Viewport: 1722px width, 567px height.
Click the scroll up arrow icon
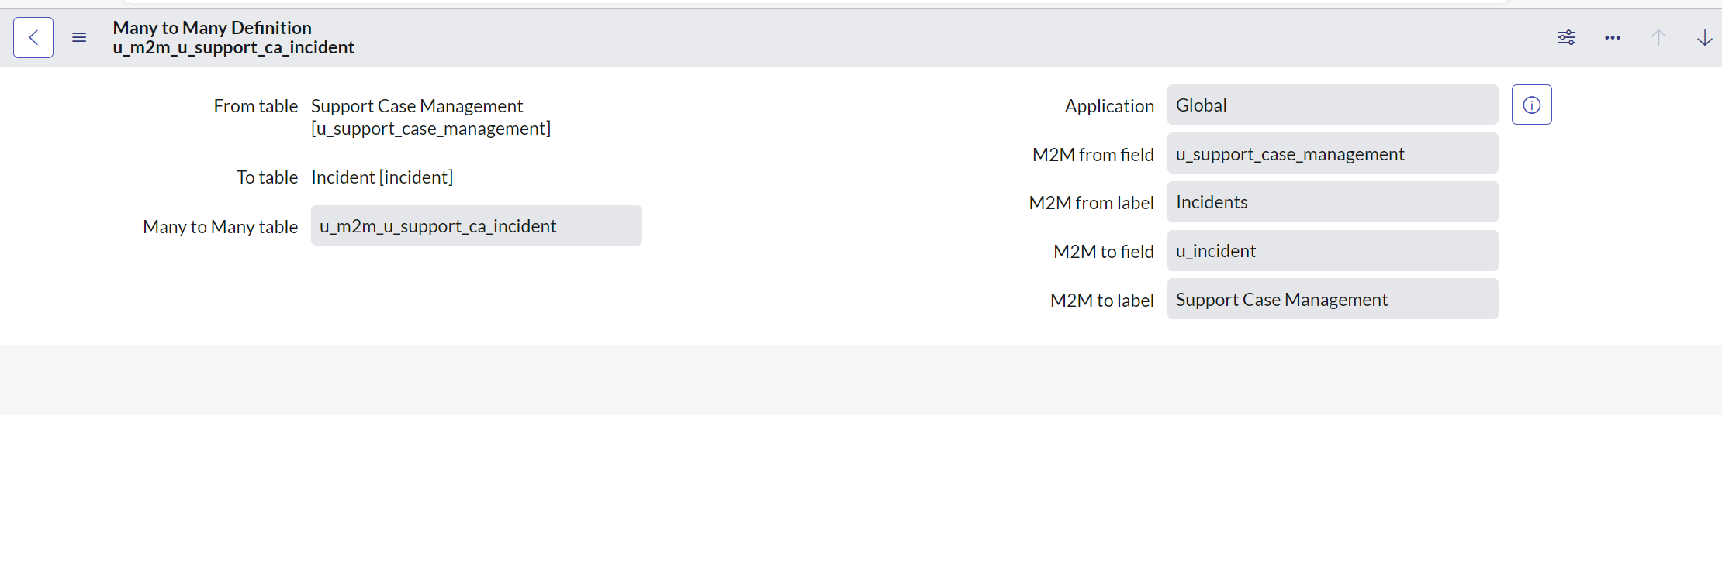[1658, 36]
